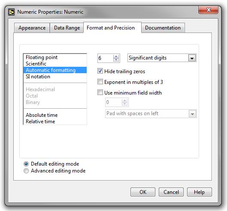
Task: Click the LabVIEW icon in the title bar
Action: click(x=11, y=12)
